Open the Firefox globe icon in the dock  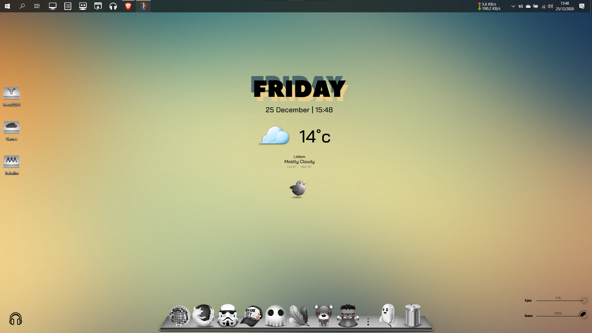click(203, 315)
